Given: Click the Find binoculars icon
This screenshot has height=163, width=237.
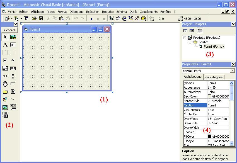Looking at the screenshot, I should [68, 18].
